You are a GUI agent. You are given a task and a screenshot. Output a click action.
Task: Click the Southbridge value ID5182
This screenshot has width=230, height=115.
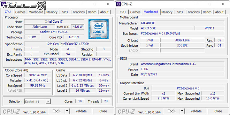tap(182, 45)
